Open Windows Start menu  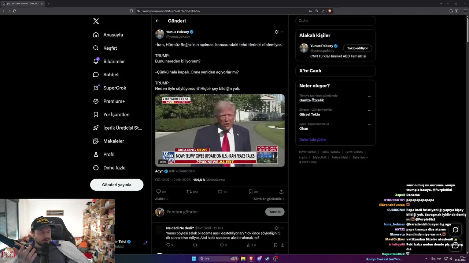194,259
